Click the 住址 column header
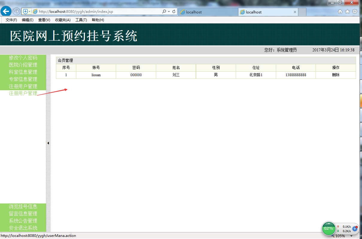This screenshot has width=362, height=239. [256, 68]
